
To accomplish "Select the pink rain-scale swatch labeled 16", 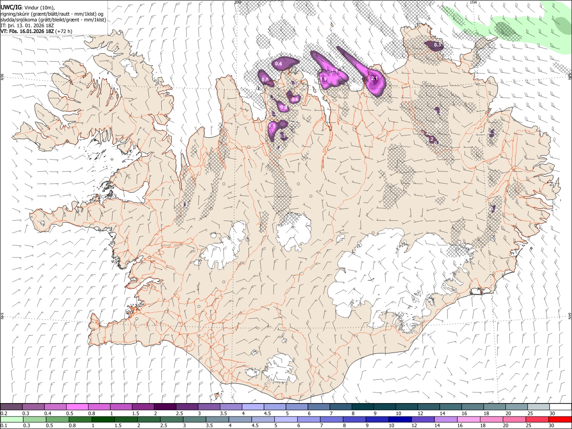I will (x=468, y=420).
